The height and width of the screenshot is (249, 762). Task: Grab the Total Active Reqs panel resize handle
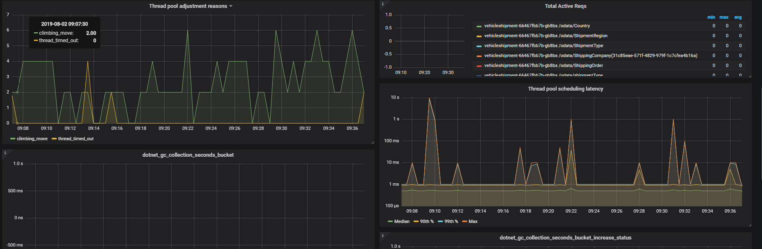point(750,76)
